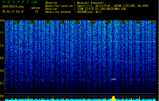
Task: Click the meteor count value 26
Action: pyautogui.click(x=37, y=12)
